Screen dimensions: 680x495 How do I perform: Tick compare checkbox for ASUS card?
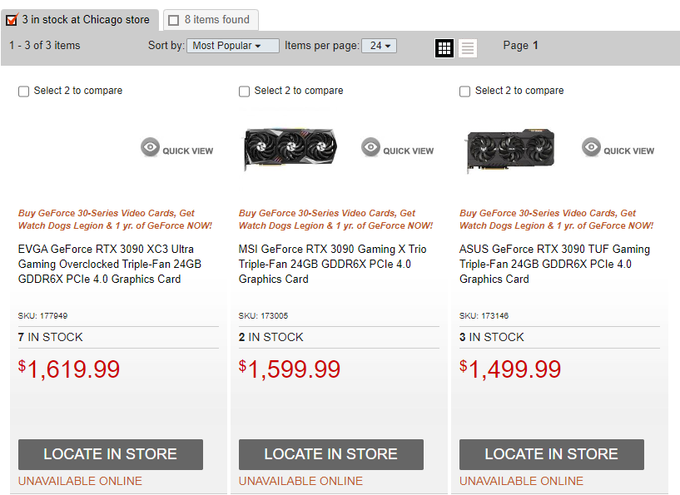(x=464, y=92)
